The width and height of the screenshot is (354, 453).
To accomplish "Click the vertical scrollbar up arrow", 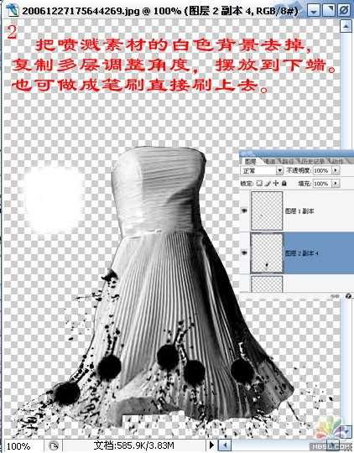I will click(x=346, y=27).
